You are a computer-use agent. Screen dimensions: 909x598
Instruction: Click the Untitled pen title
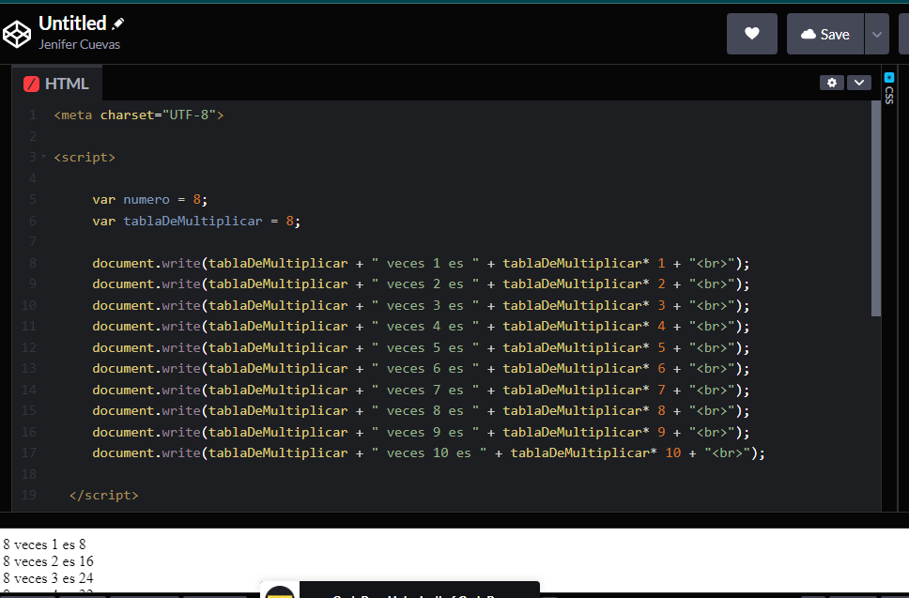coord(72,23)
